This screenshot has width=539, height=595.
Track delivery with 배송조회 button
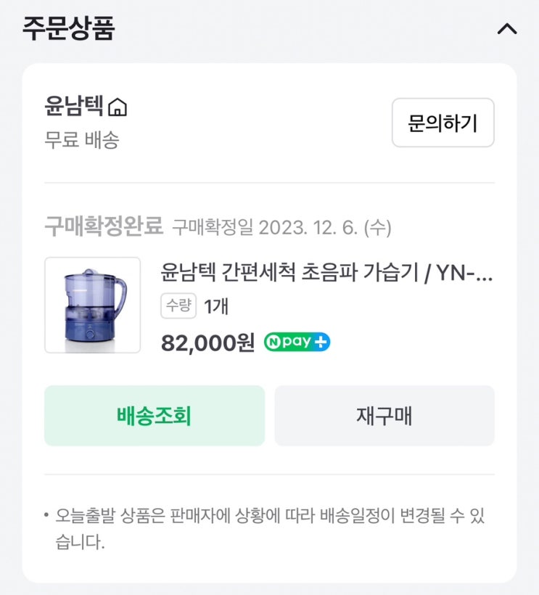pos(154,416)
